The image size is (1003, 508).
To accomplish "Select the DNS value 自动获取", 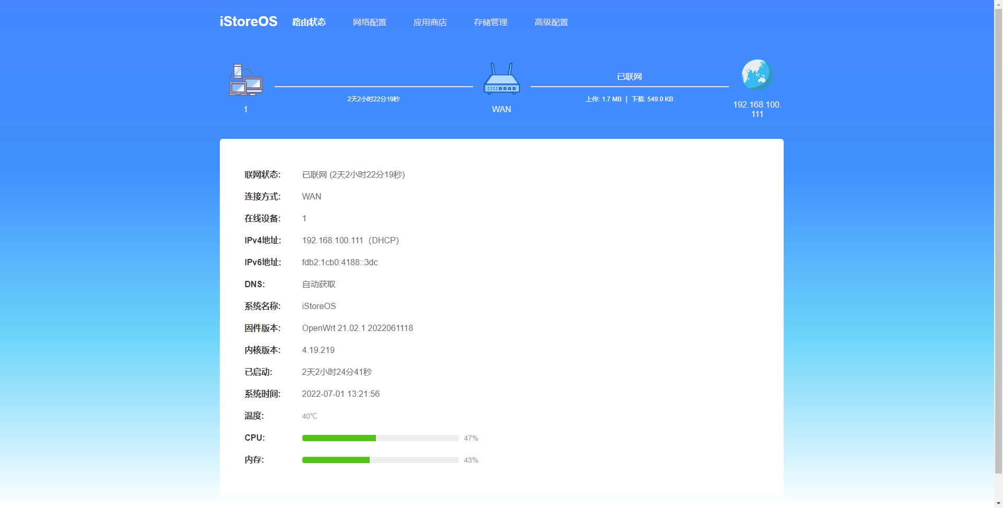I will [x=319, y=284].
